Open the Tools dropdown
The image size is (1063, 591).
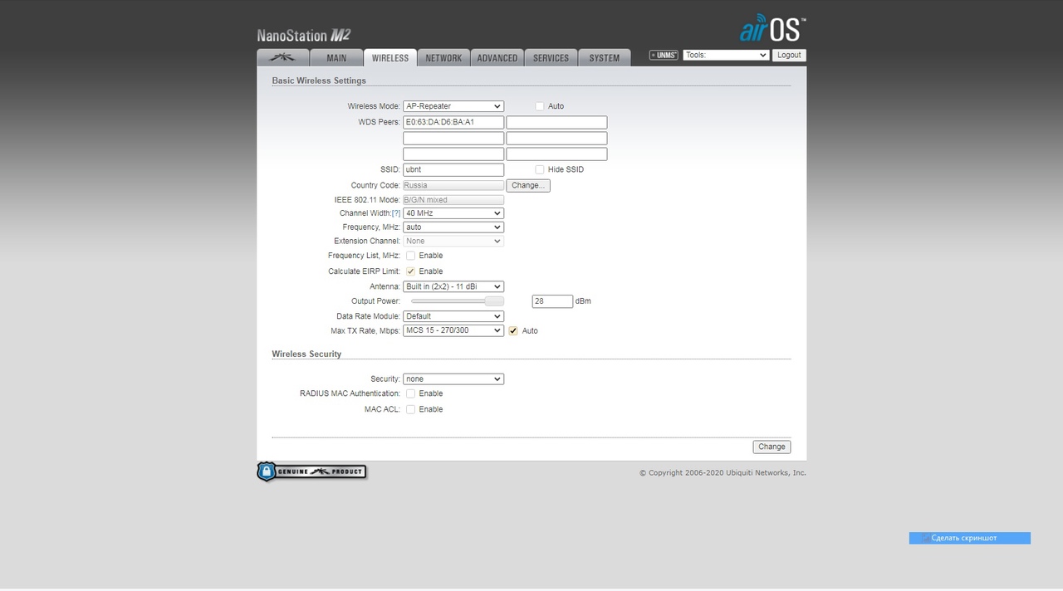727,55
